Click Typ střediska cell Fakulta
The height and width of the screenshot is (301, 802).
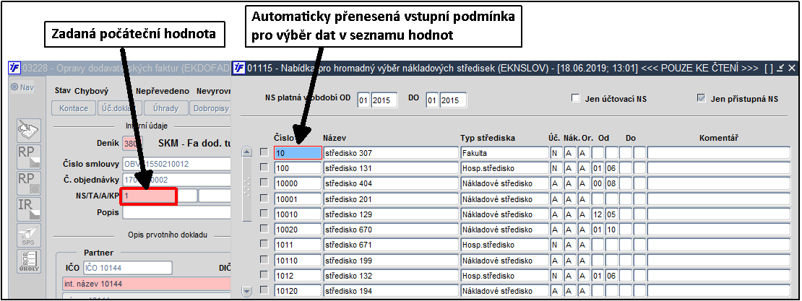point(504,153)
